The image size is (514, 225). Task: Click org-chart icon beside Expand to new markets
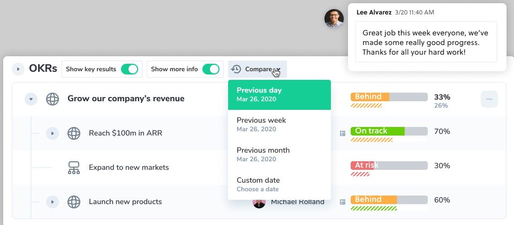(74, 167)
